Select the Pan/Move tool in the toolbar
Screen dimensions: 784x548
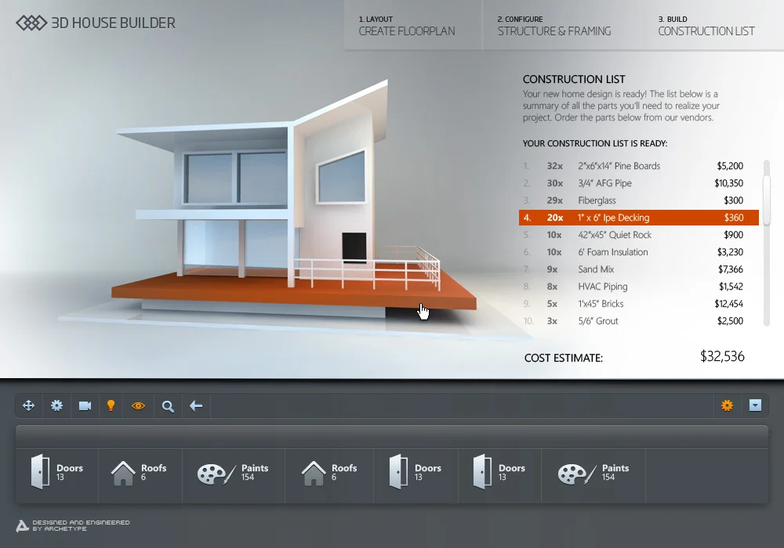(x=28, y=406)
